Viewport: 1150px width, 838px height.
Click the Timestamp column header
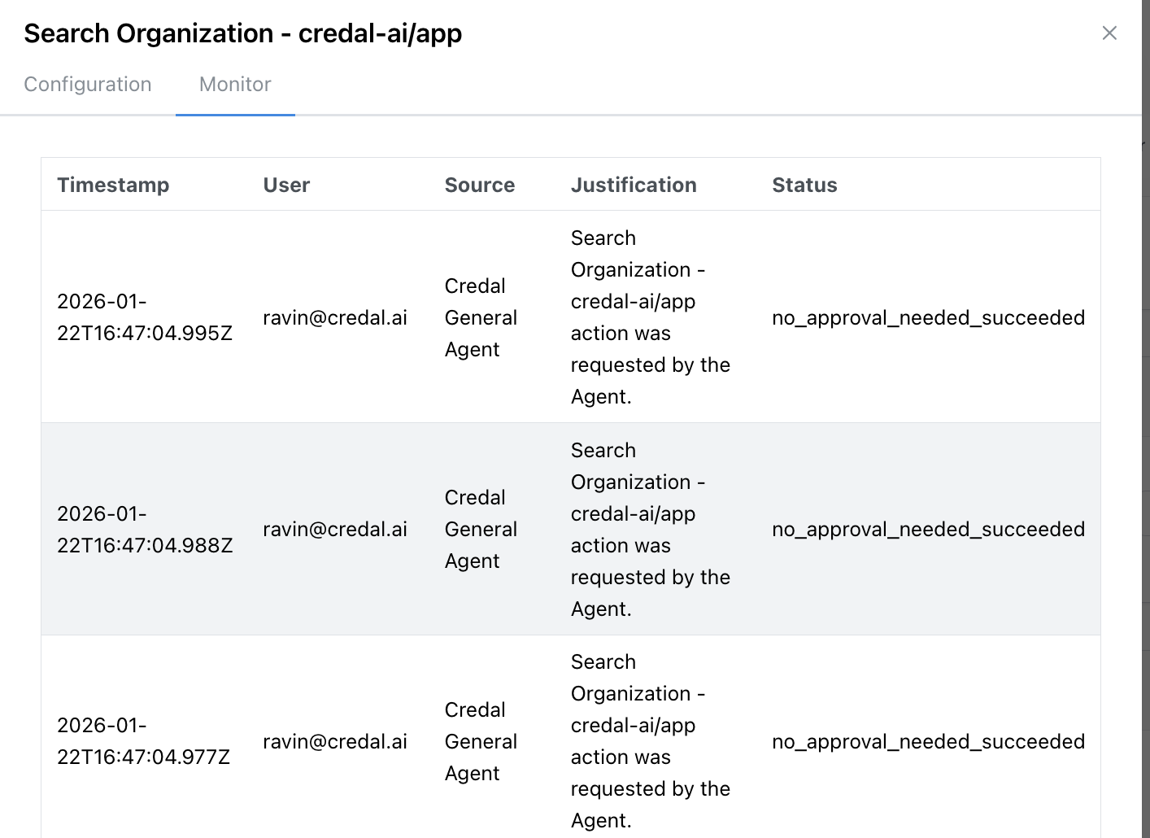click(x=113, y=185)
